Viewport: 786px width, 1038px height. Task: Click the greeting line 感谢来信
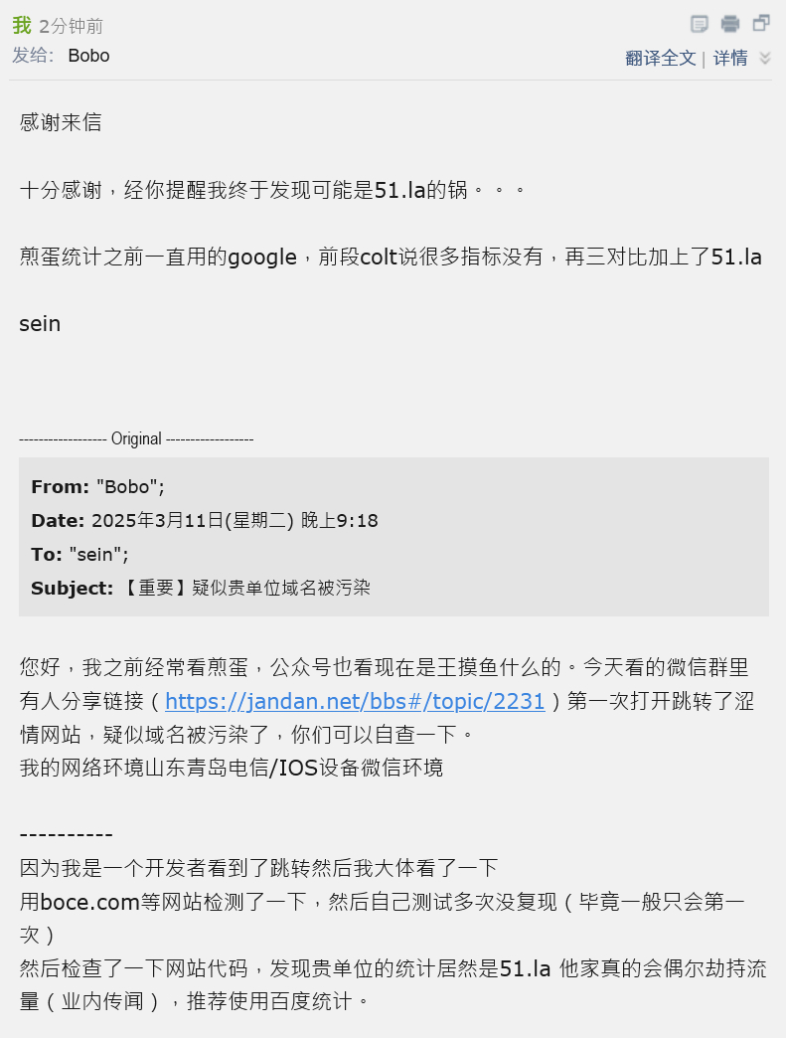[61, 122]
